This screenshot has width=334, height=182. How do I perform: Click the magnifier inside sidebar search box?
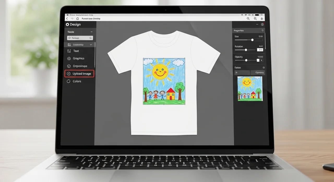tap(91, 38)
